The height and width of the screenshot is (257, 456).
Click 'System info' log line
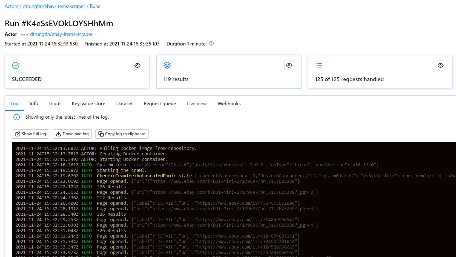tap(111, 165)
